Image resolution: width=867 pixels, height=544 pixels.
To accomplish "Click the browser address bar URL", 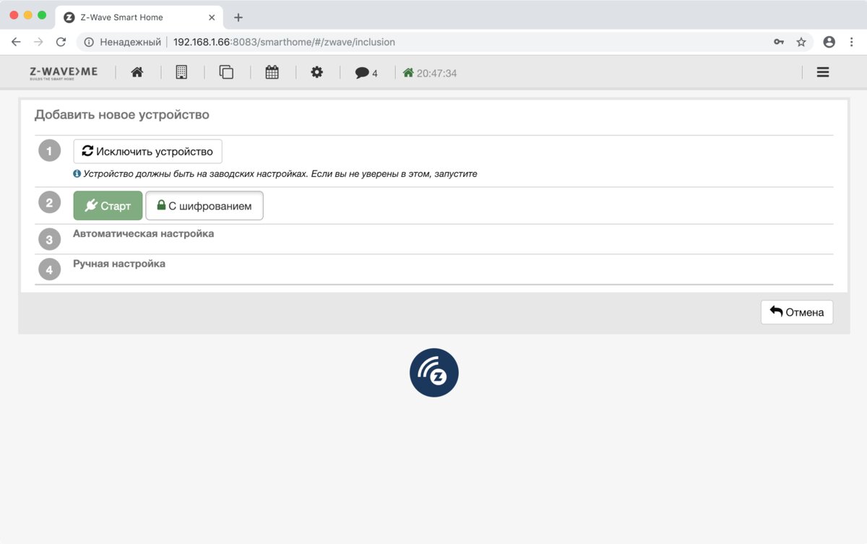I will tap(284, 42).
